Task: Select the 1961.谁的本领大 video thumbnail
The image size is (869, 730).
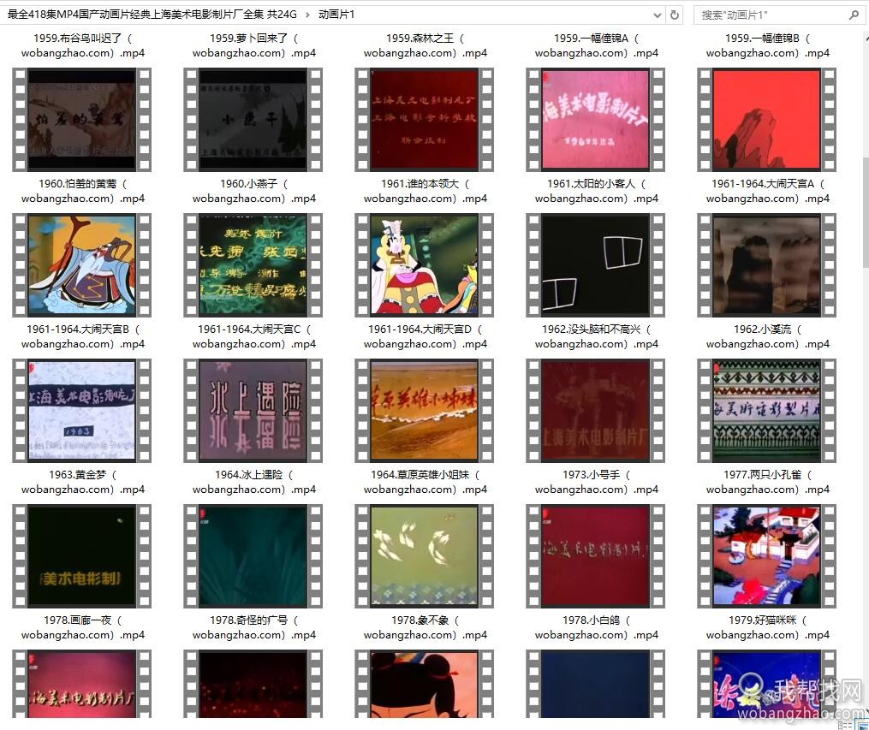Action: point(425,119)
